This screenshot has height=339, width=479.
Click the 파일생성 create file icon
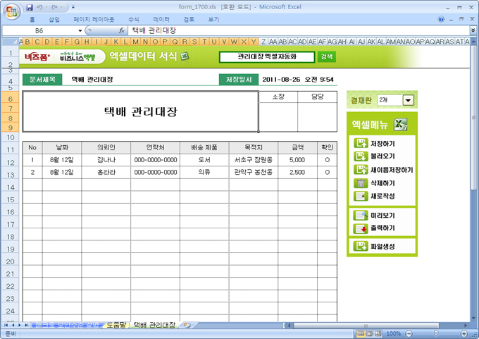(x=361, y=246)
